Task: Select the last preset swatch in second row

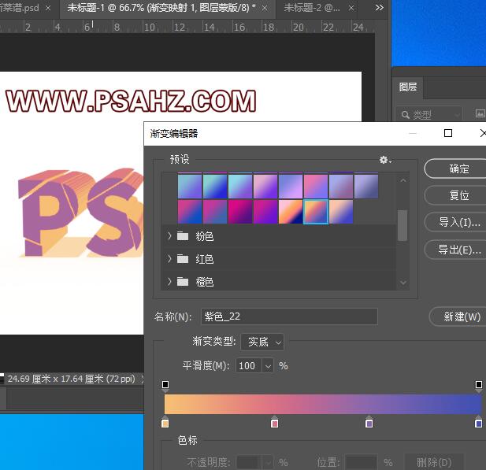Action: [341, 212]
